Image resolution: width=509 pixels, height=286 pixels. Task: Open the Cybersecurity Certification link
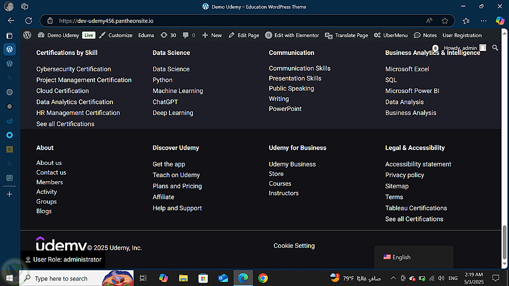click(x=74, y=69)
